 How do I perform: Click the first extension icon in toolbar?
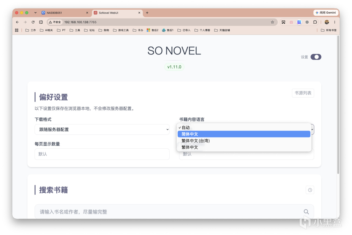(284, 22)
